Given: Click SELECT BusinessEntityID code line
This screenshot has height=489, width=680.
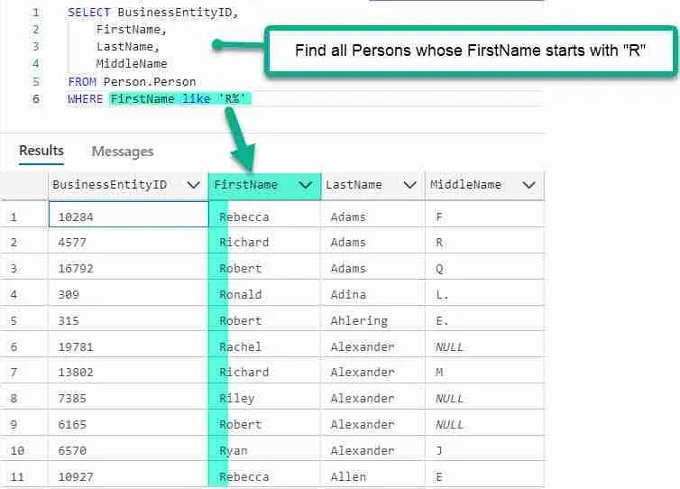Looking at the screenshot, I should point(153,13).
